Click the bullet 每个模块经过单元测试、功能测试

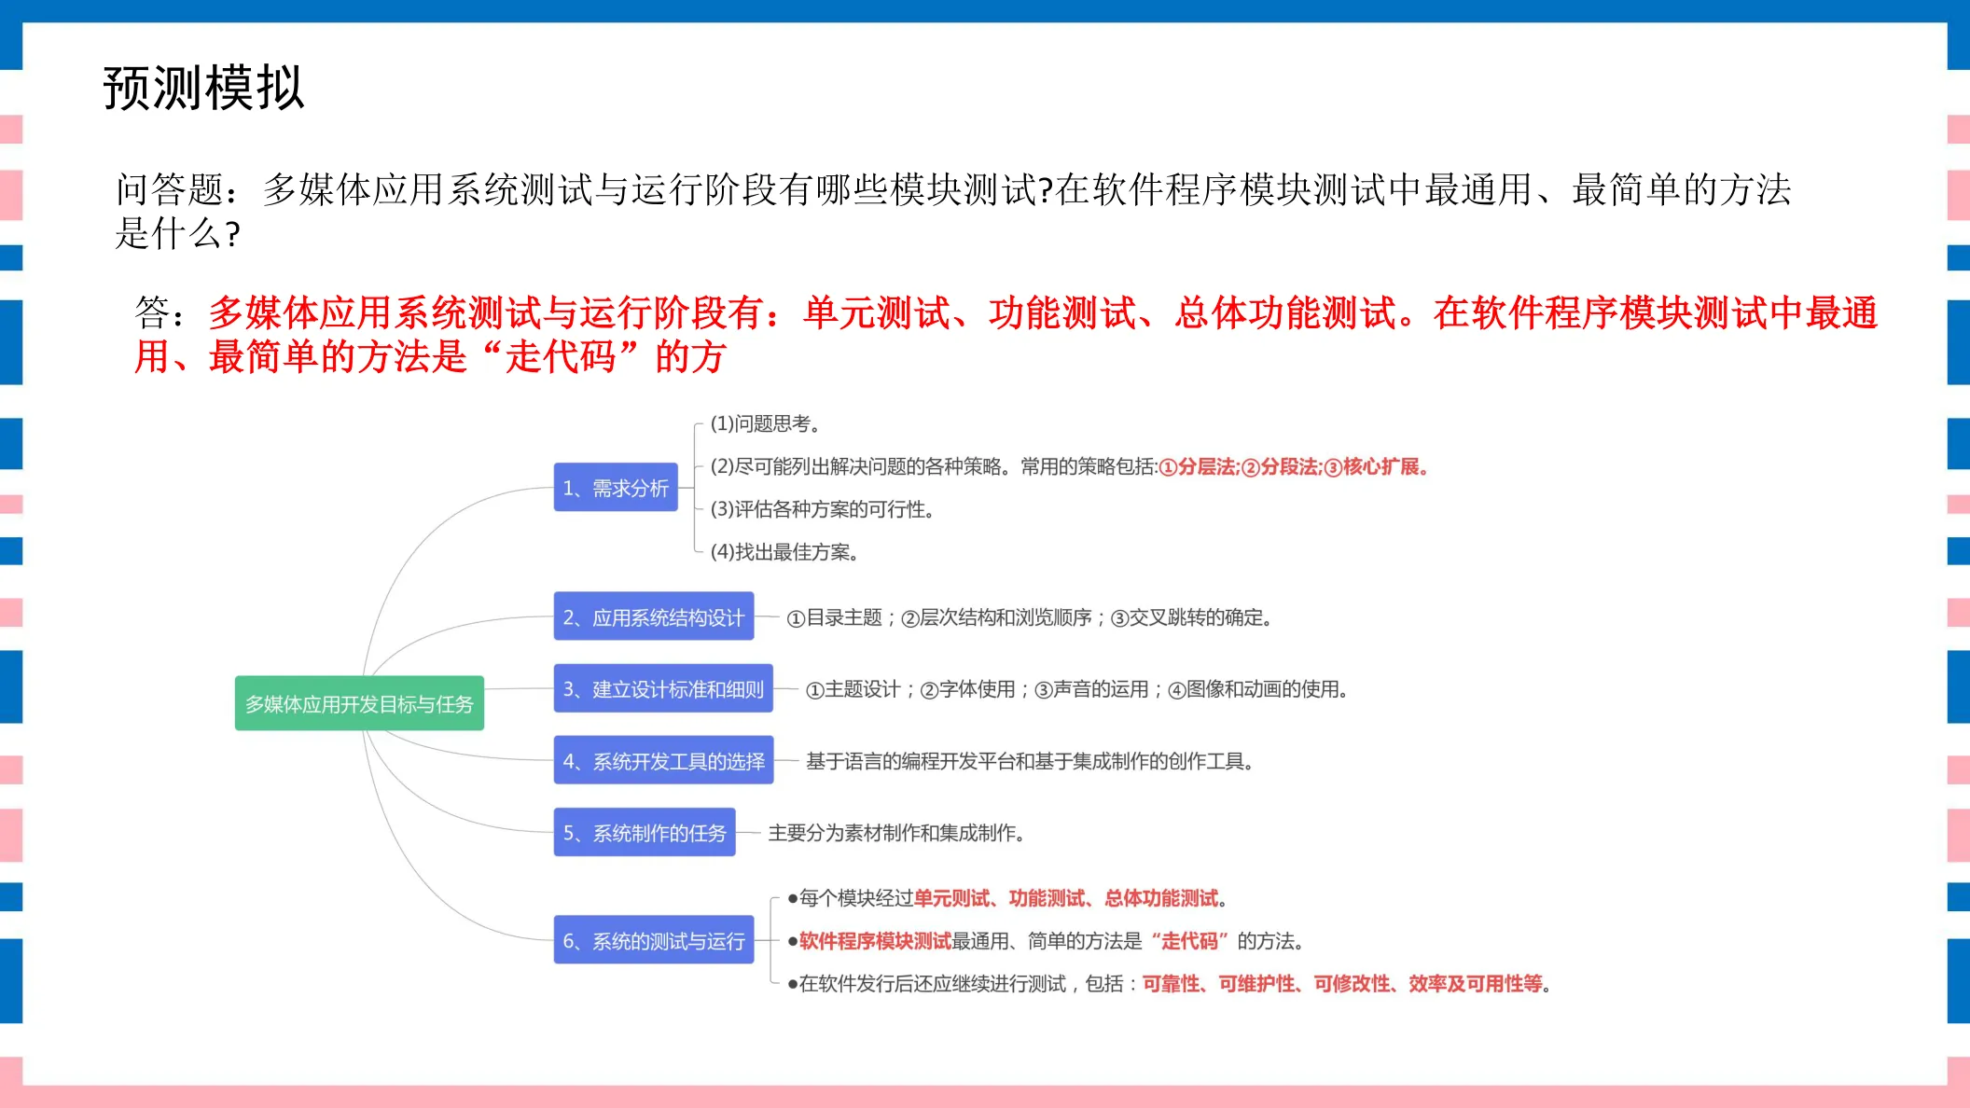(1007, 898)
